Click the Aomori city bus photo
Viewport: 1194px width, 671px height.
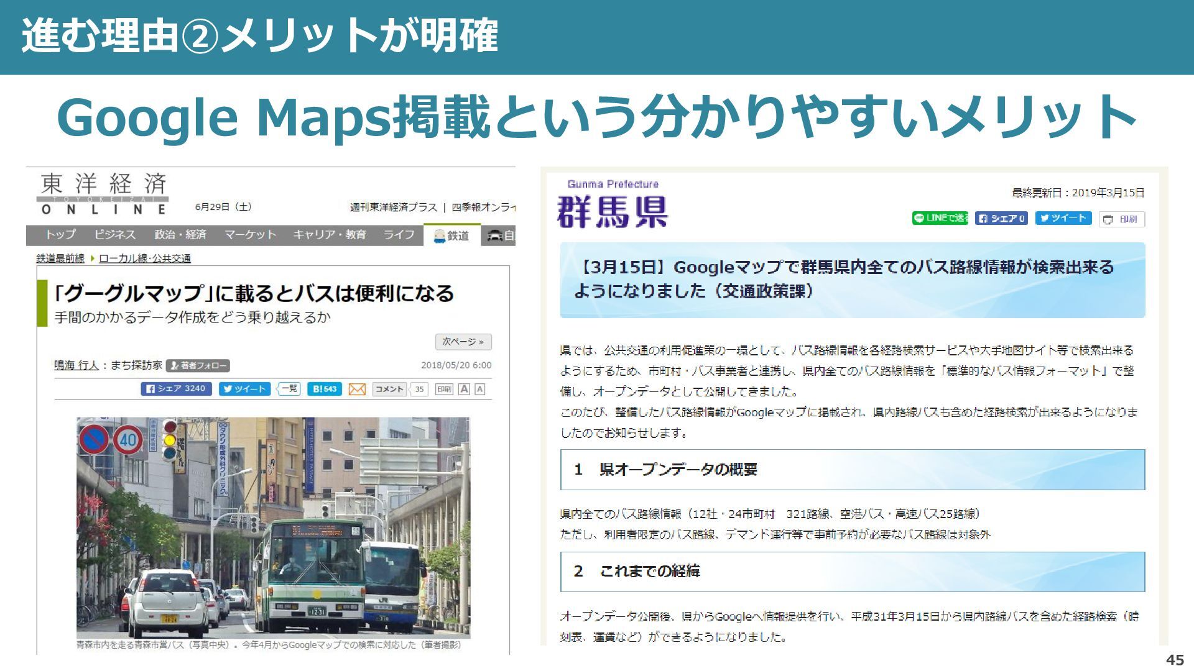[x=273, y=527]
